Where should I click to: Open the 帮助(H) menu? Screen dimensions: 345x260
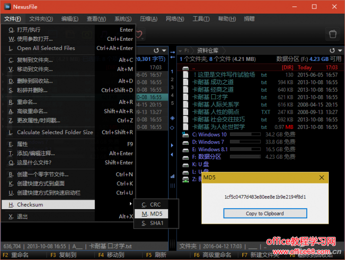pyautogui.click(x=227, y=19)
